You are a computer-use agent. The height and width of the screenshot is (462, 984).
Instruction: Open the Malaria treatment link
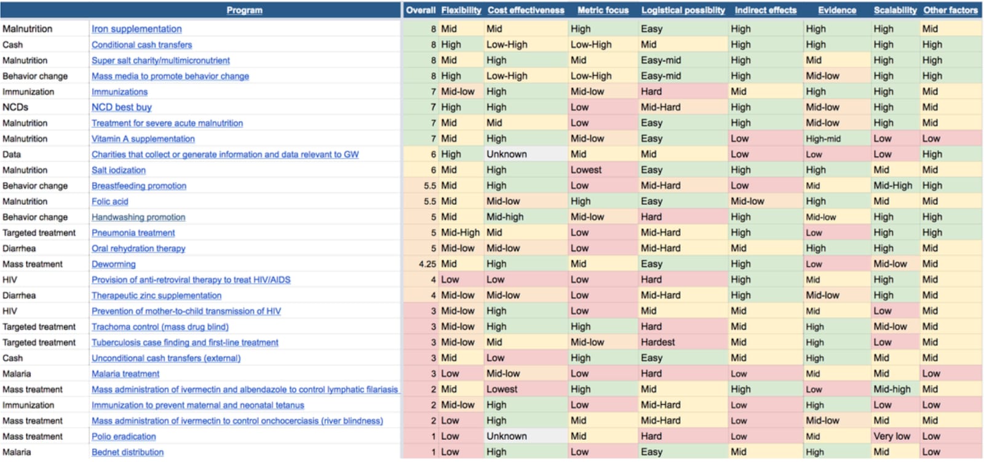(125, 373)
